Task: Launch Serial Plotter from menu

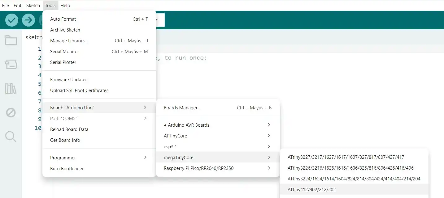Action: point(99,62)
